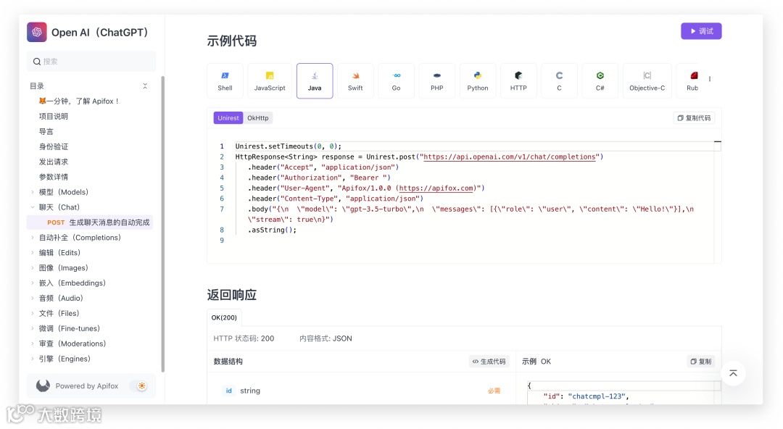Expand the 微调 (Fine-tunes) folder
This screenshot has width=783, height=429.
click(33, 328)
